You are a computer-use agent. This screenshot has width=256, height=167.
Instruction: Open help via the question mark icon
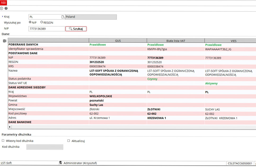[x=6, y=8]
